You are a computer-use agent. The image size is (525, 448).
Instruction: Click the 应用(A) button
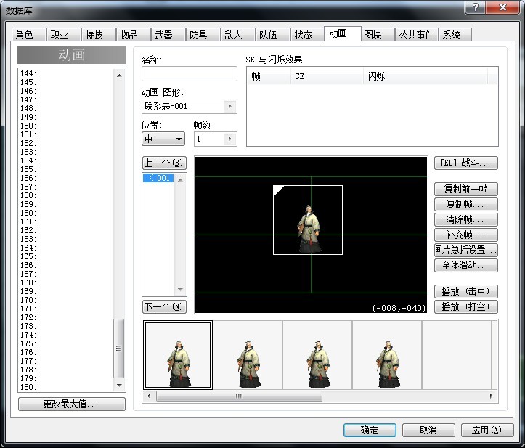coord(487,430)
